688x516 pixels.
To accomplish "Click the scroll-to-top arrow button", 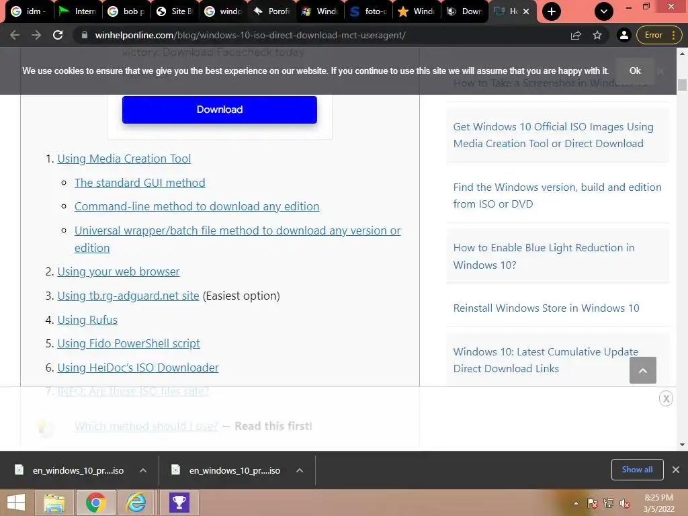I will pyautogui.click(x=643, y=370).
